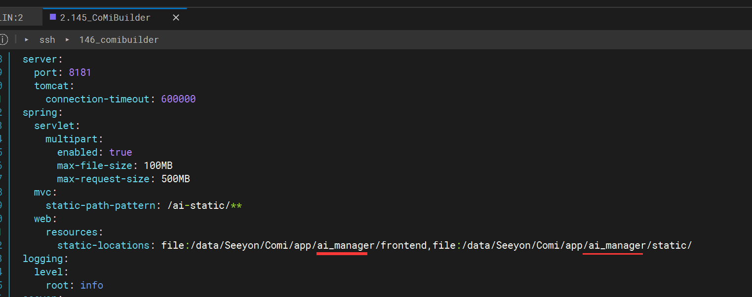Open the 146_comibuilder breadcrumb item

[119, 39]
